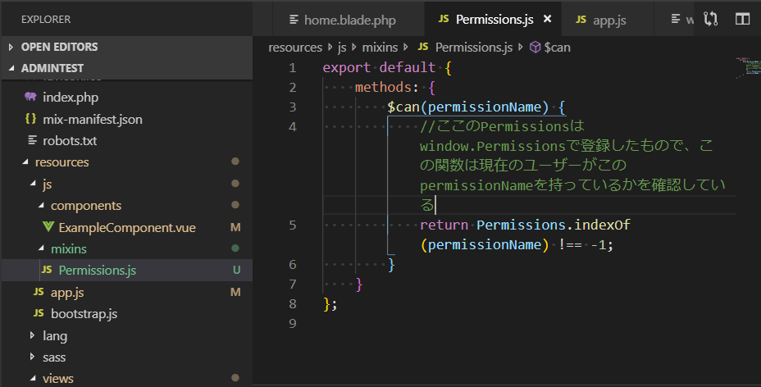The height and width of the screenshot is (387, 761).
Task: Select Permissions.js in the file tree
Action: pyautogui.click(x=97, y=270)
